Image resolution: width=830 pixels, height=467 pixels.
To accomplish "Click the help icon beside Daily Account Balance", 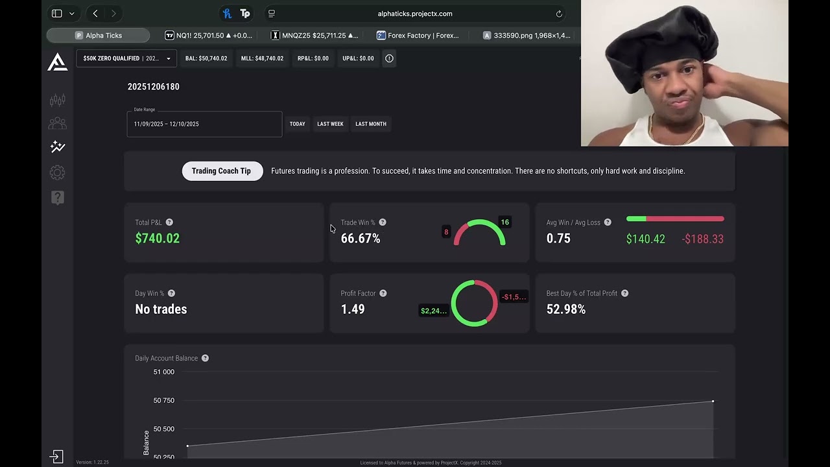I will [205, 358].
